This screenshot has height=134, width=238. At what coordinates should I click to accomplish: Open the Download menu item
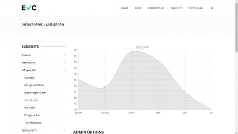tap(196, 8)
